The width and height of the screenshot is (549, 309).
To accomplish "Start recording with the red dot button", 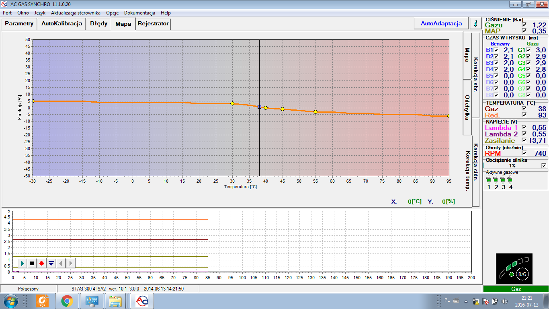I will (41, 263).
